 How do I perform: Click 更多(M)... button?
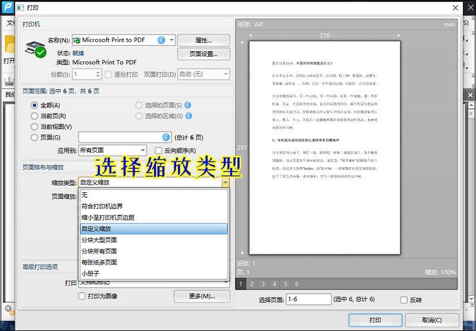click(x=202, y=296)
